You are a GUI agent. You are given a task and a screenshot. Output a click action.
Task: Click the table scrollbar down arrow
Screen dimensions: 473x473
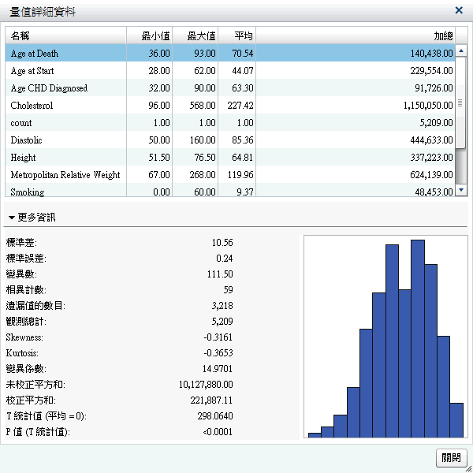pos(461,190)
